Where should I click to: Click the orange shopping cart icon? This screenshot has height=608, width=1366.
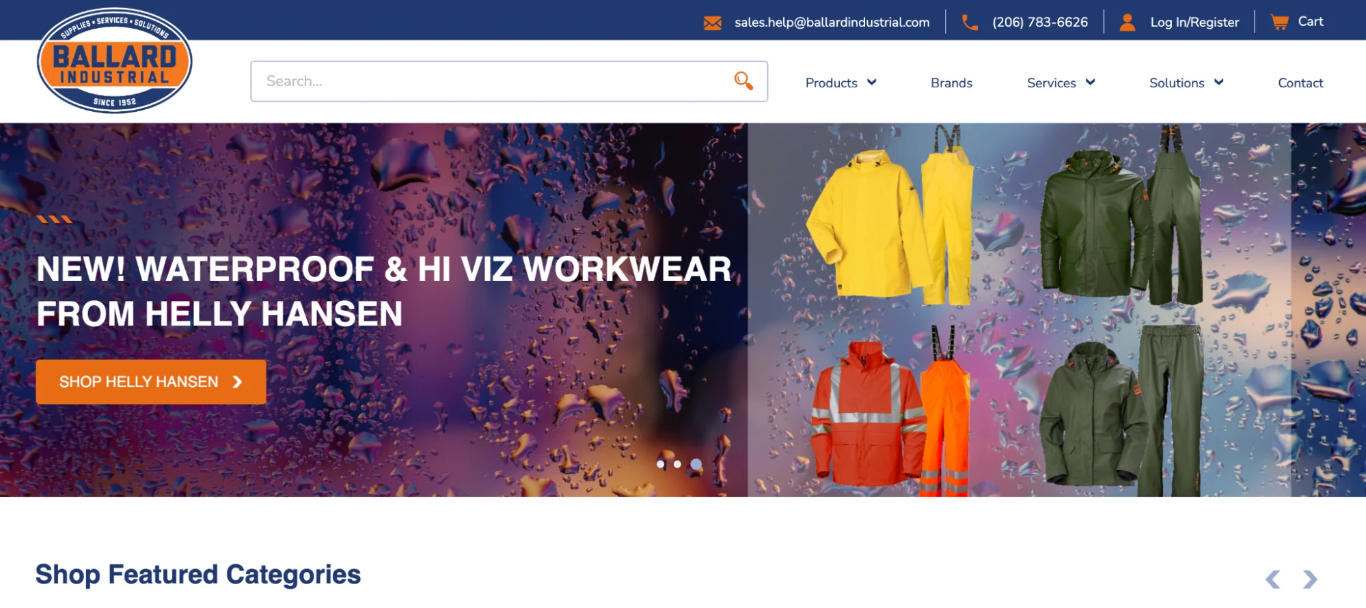point(1279,22)
